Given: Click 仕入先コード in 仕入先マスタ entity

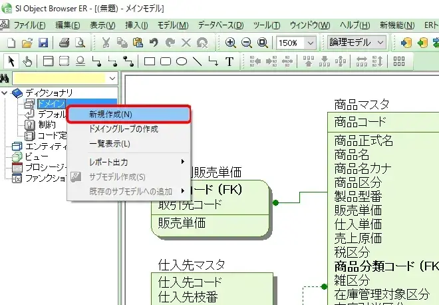Looking at the screenshot, I should pos(190,282).
